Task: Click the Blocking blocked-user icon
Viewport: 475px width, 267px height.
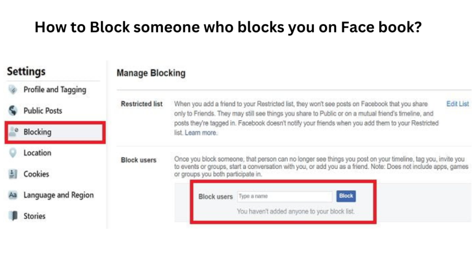Action: 13,132
